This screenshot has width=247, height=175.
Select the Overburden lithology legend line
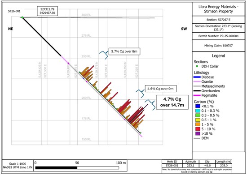tap(197, 91)
